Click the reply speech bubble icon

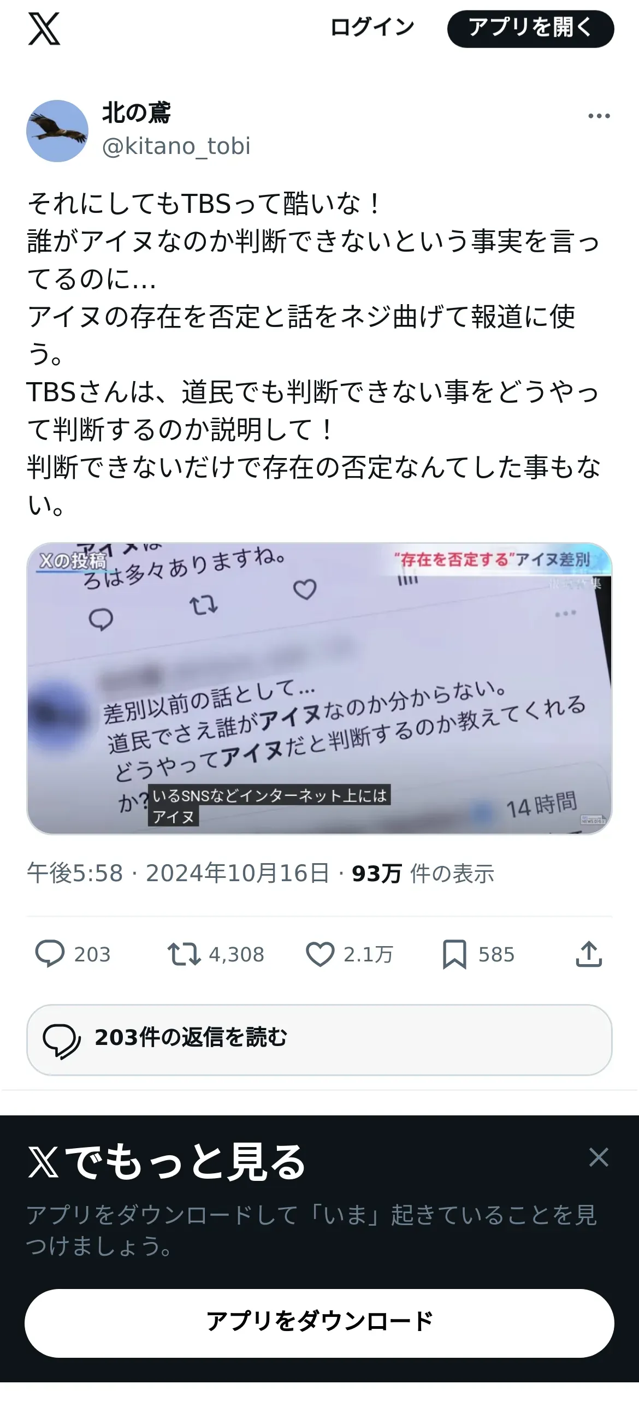click(x=50, y=954)
